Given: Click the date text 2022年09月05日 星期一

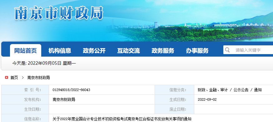Looking at the screenshot, I should click(x=52, y=63).
